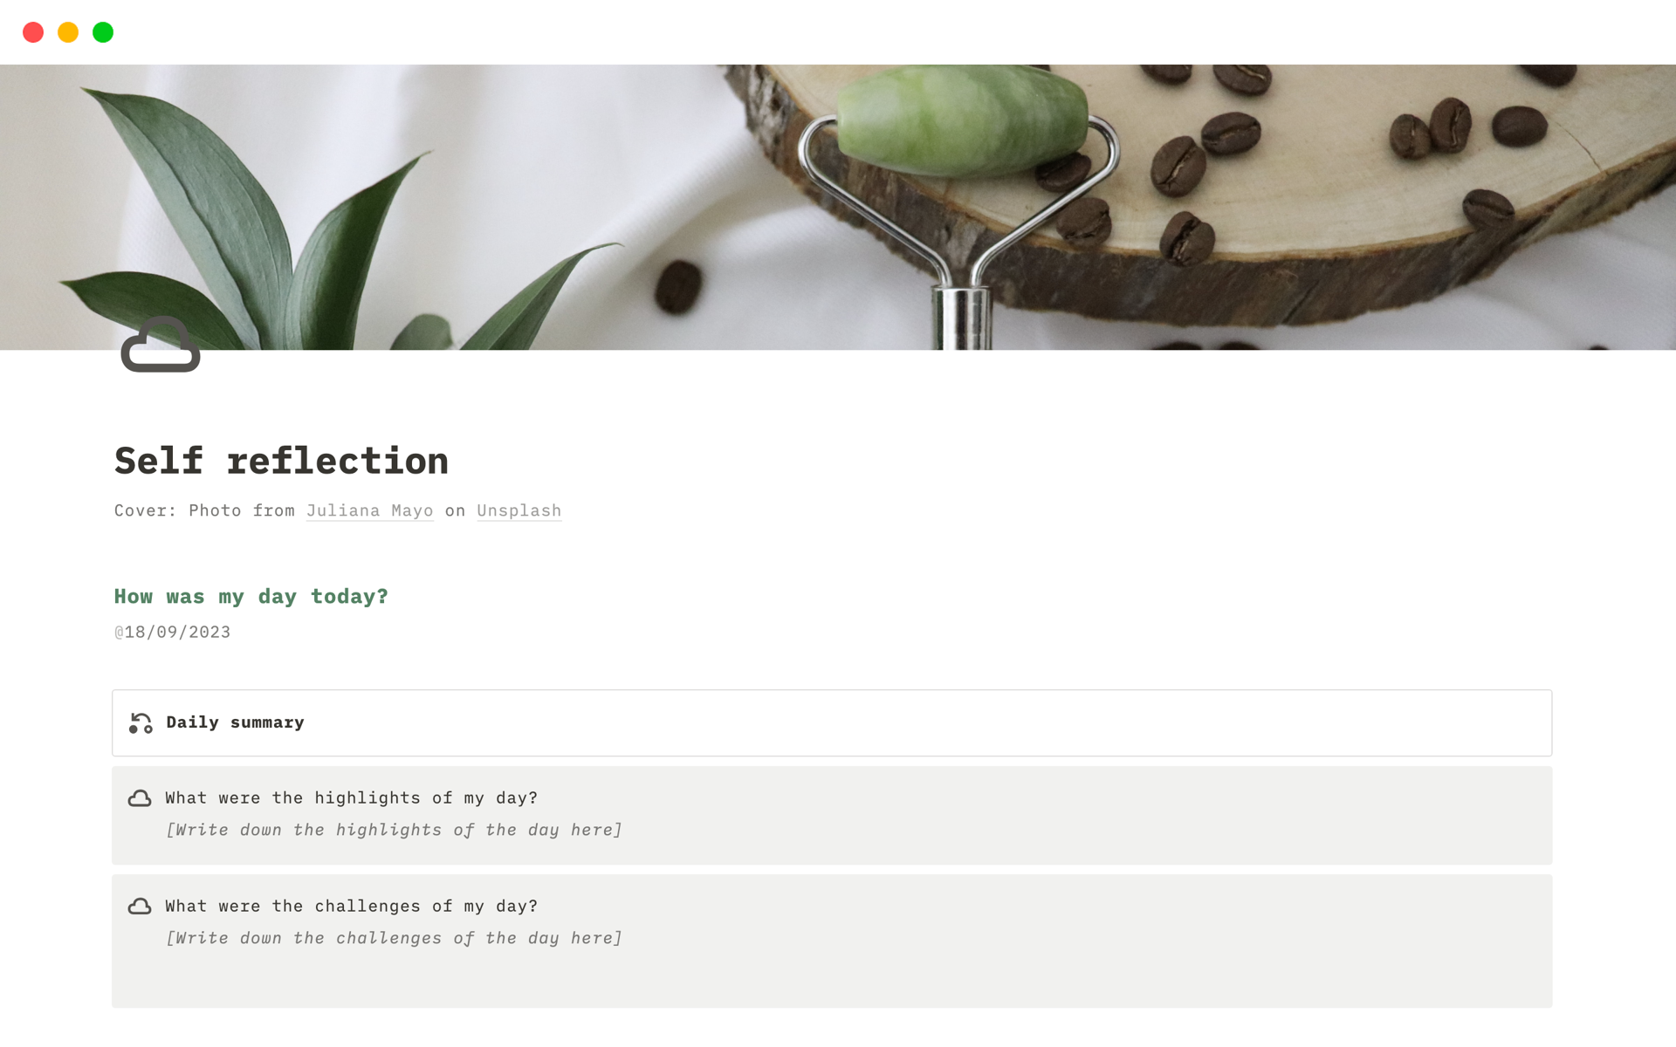
Task: Click the challenges placeholder to write
Action: [x=394, y=938]
